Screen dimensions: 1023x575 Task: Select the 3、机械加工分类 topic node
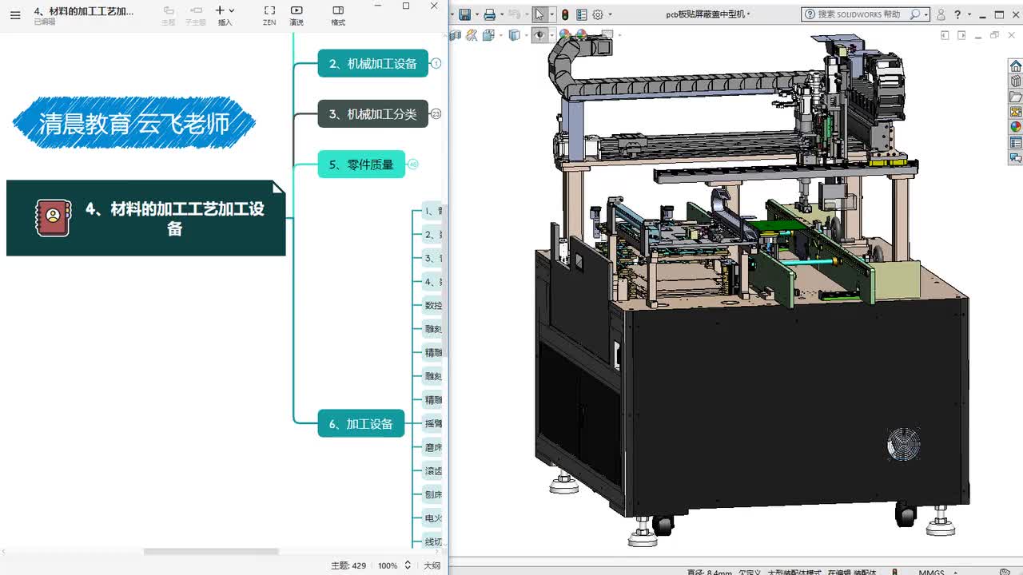[373, 114]
